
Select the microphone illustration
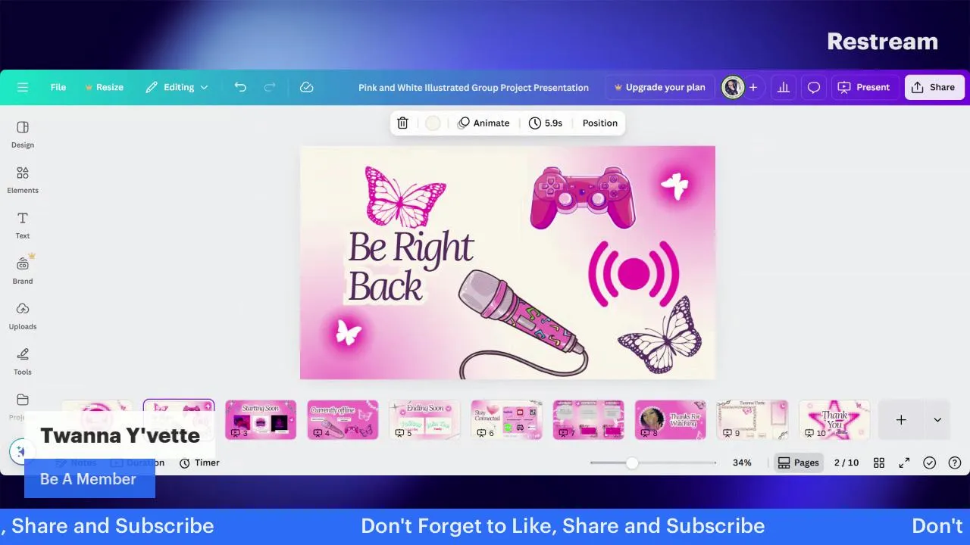523,323
